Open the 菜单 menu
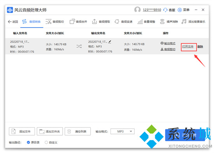214x153 pixels. click(x=184, y=10)
